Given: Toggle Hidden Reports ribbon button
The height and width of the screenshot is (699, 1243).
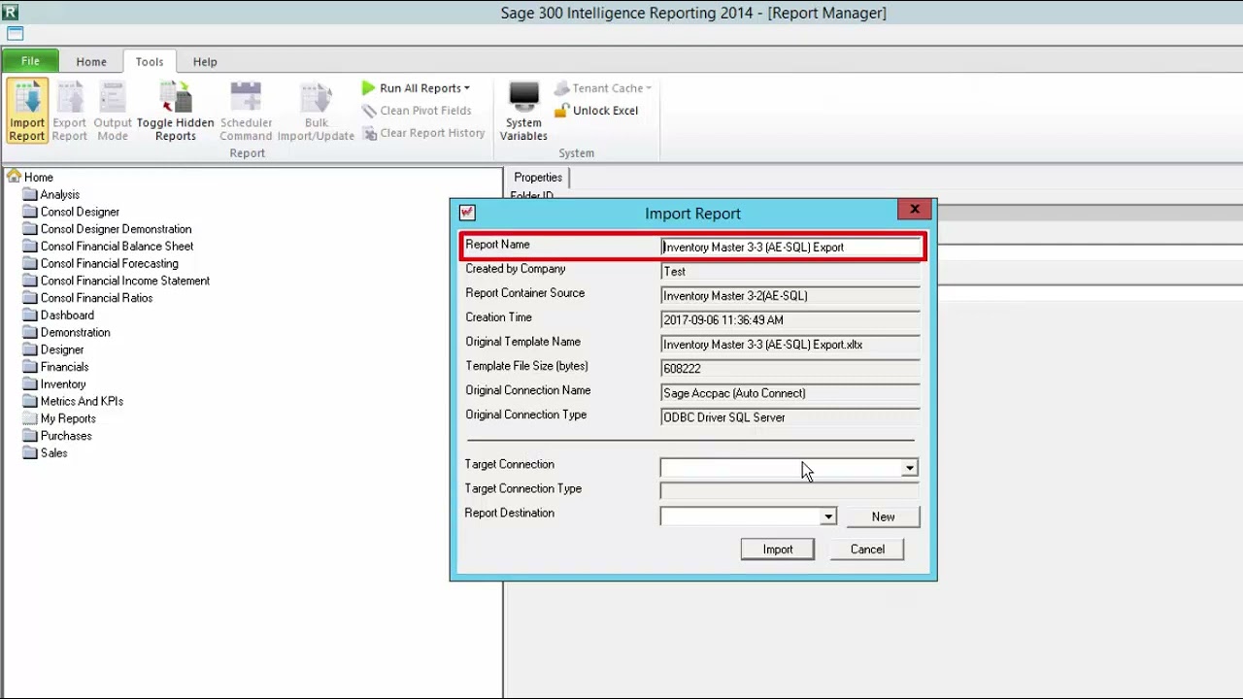Looking at the screenshot, I should point(176,111).
